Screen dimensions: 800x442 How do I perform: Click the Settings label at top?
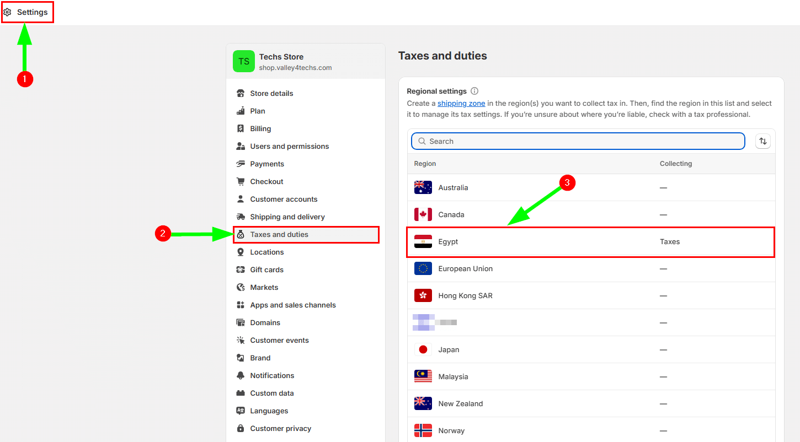32,12
